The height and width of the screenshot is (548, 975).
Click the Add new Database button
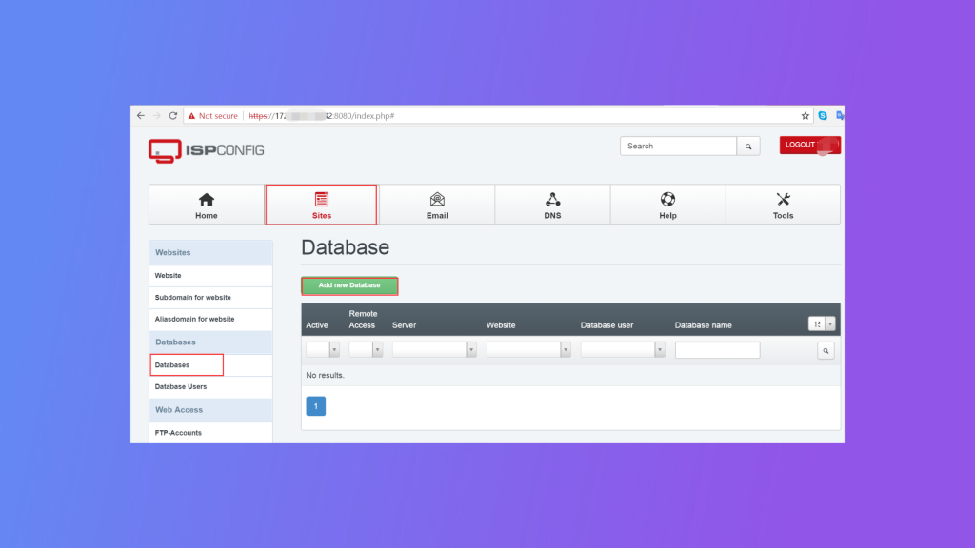coord(349,285)
